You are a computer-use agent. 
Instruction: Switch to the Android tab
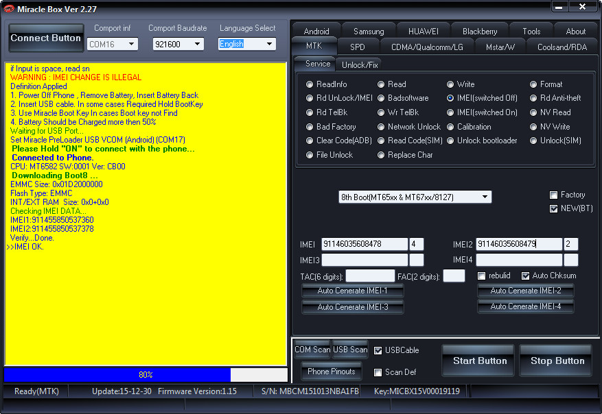(x=316, y=32)
